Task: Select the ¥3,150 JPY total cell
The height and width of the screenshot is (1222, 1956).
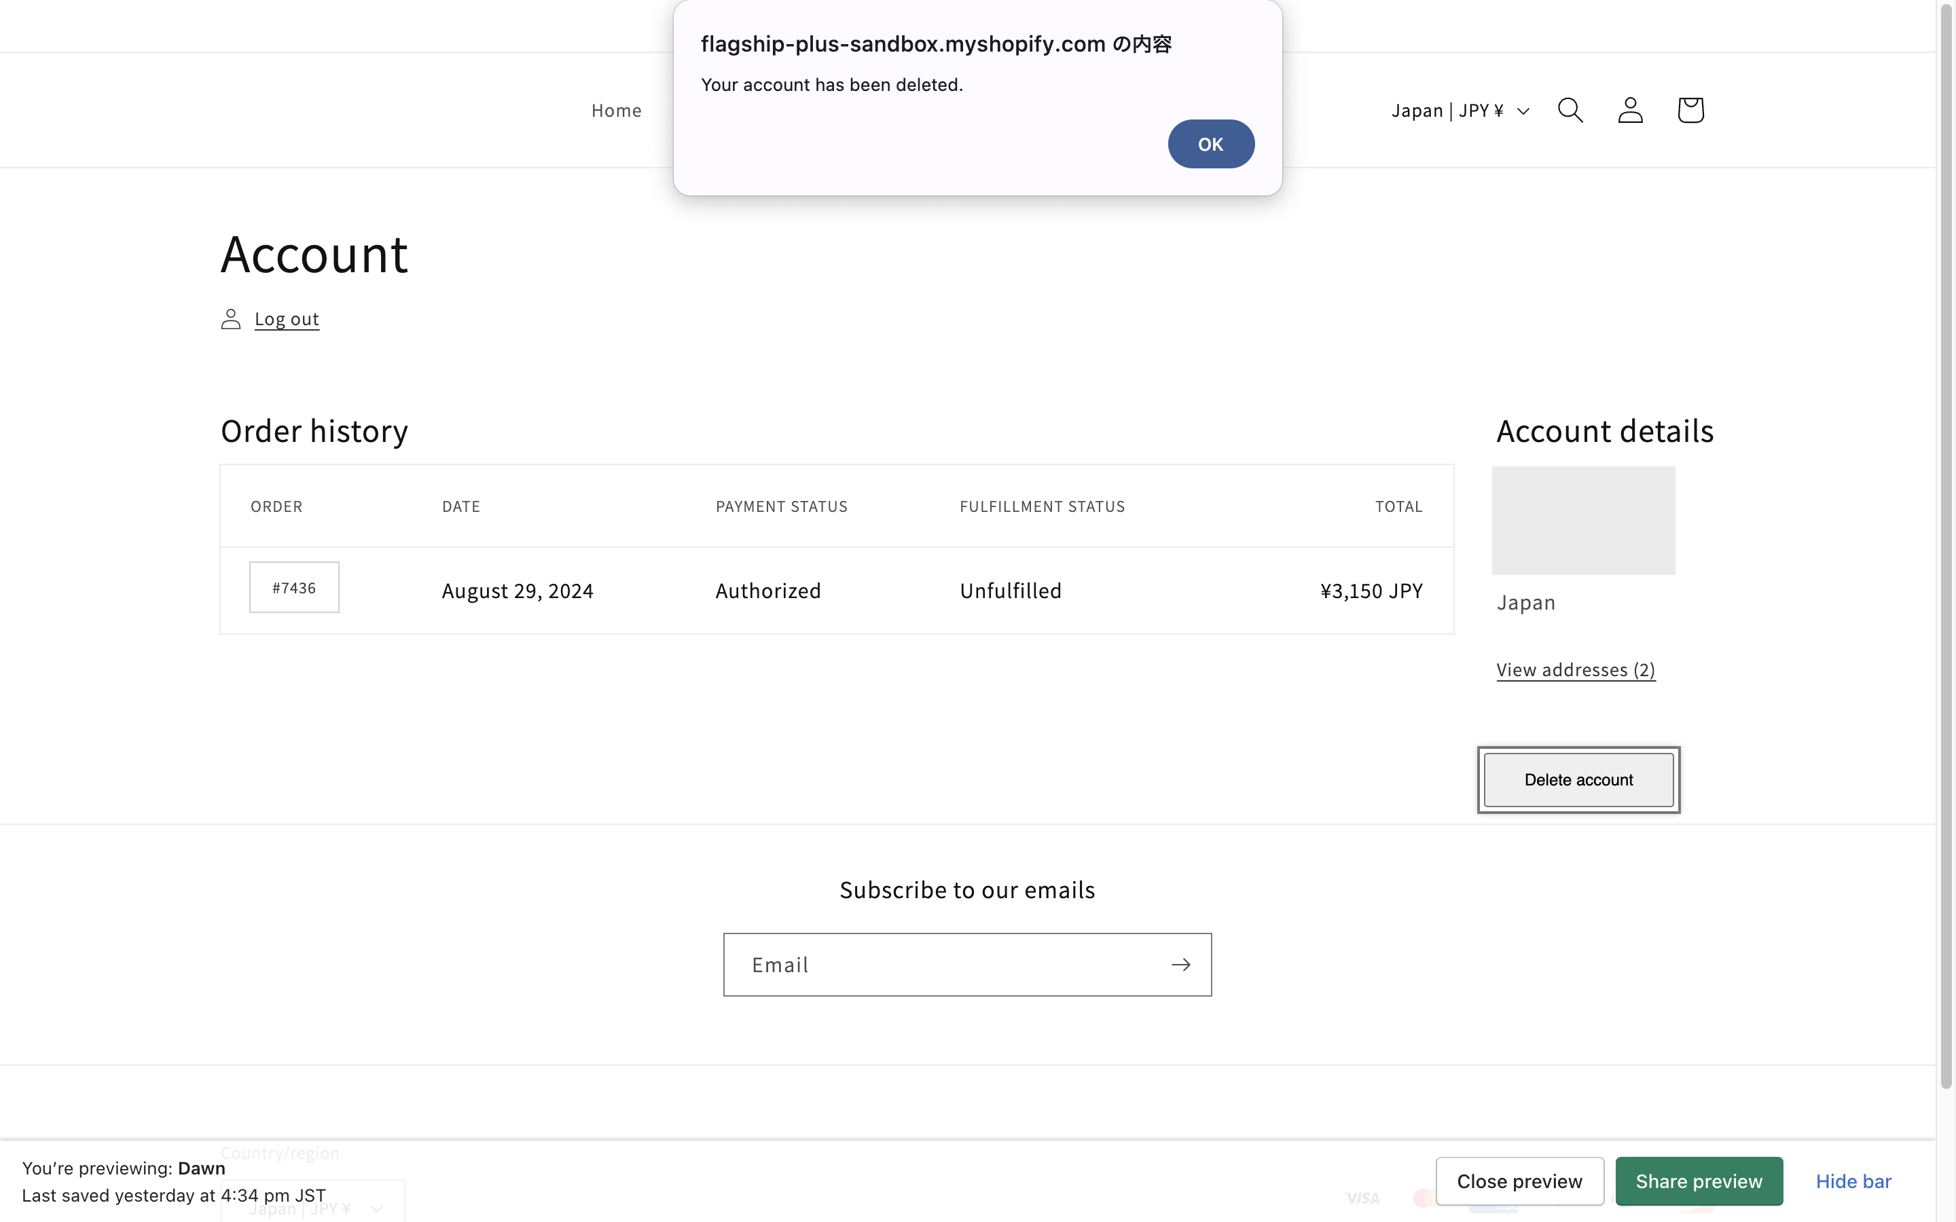Action: (x=1371, y=591)
